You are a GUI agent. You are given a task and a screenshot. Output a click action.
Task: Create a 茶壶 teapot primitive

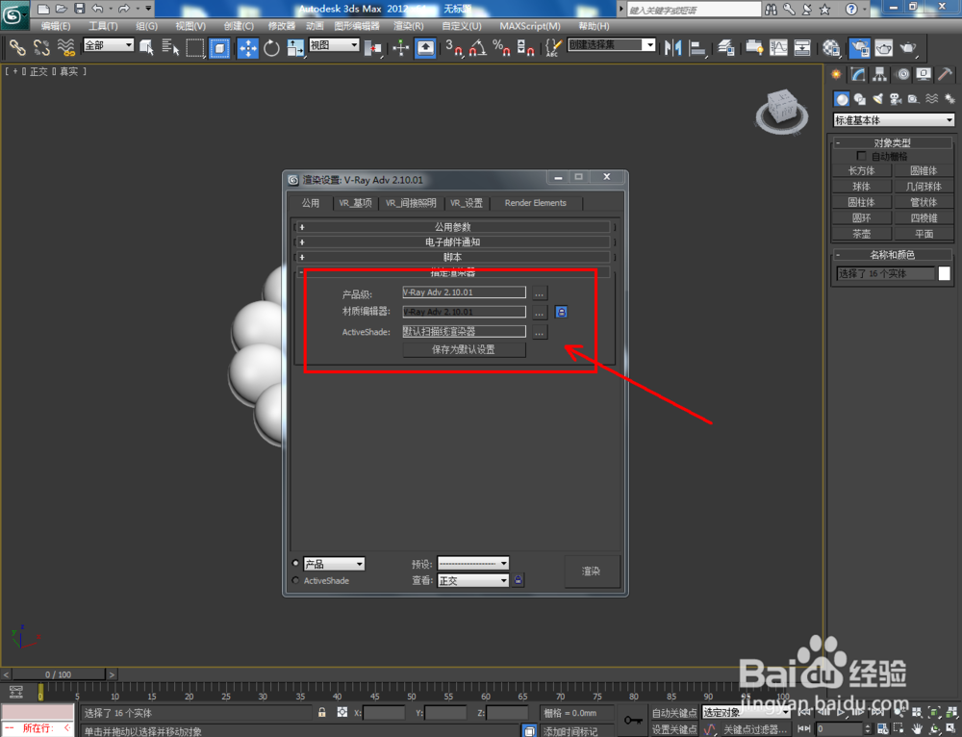tap(861, 234)
